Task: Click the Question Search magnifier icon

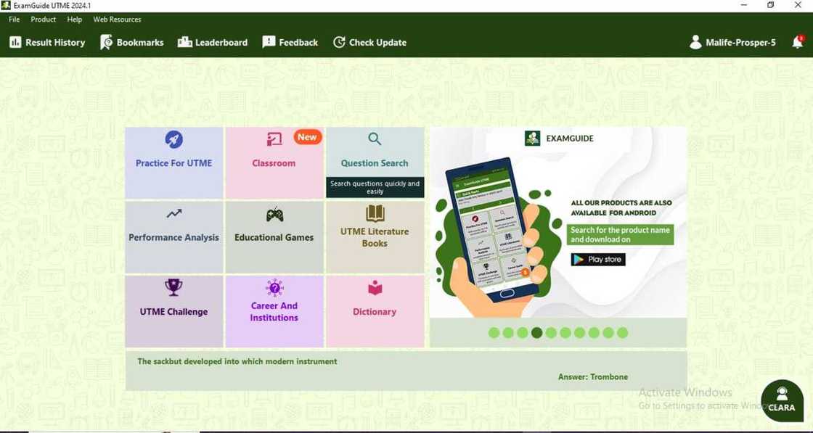Action: pos(375,139)
